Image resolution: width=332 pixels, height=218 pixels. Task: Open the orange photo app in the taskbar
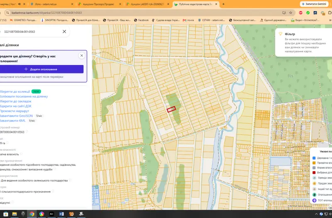(71, 214)
